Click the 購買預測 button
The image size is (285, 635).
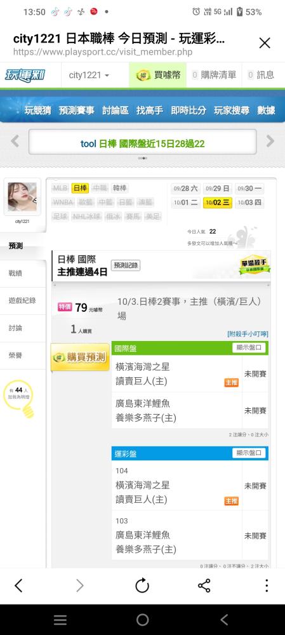pyautogui.click(x=80, y=357)
